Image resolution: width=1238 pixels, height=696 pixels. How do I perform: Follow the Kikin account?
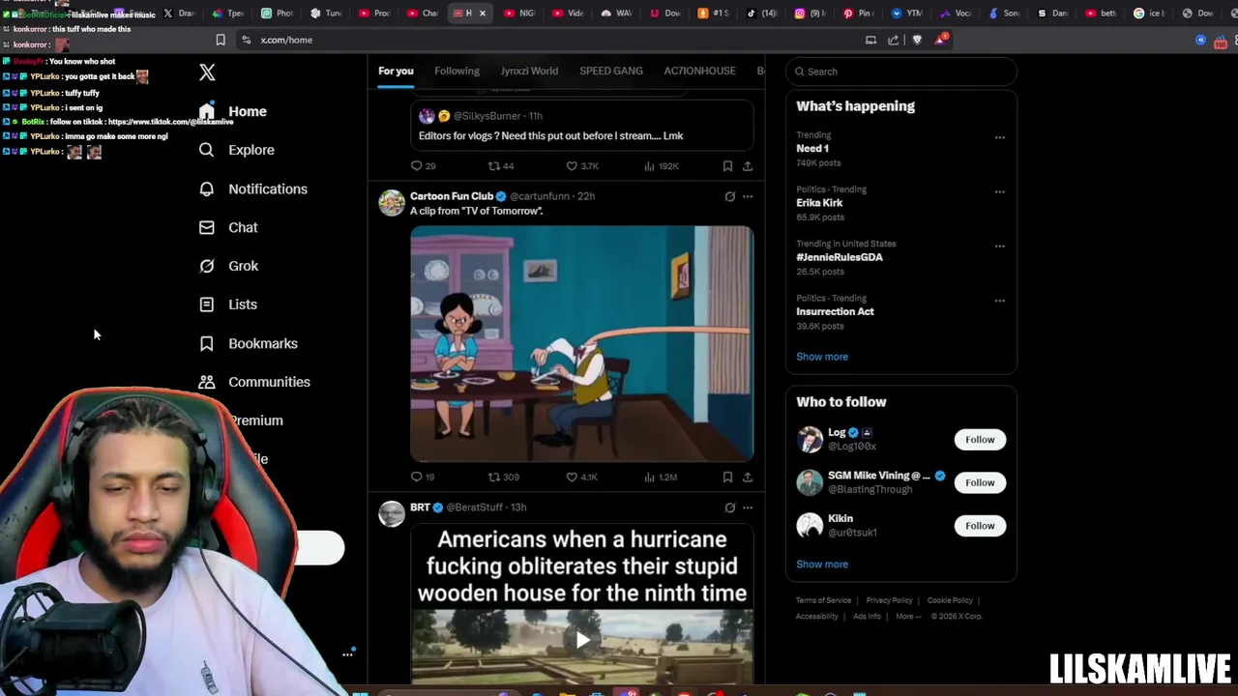pyautogui.click(x=980, y=526)
